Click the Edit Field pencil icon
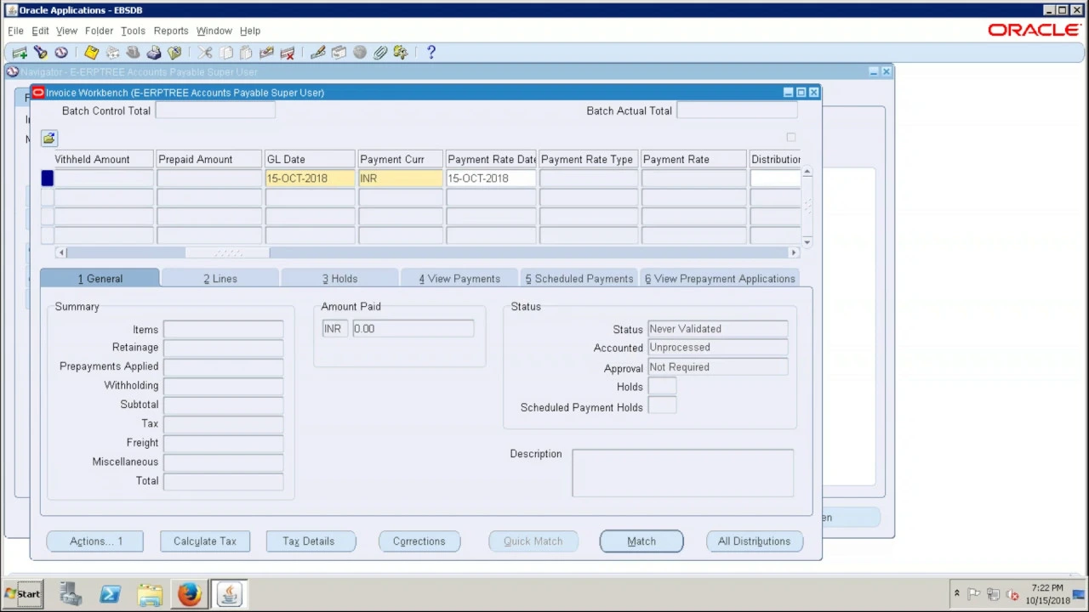 pos(318,53)
